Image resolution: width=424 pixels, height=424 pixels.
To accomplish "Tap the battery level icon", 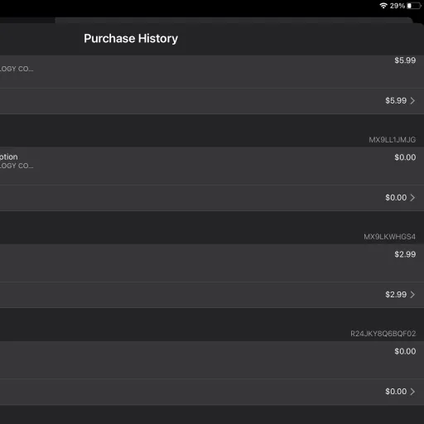I will click(x=414, y=6).
